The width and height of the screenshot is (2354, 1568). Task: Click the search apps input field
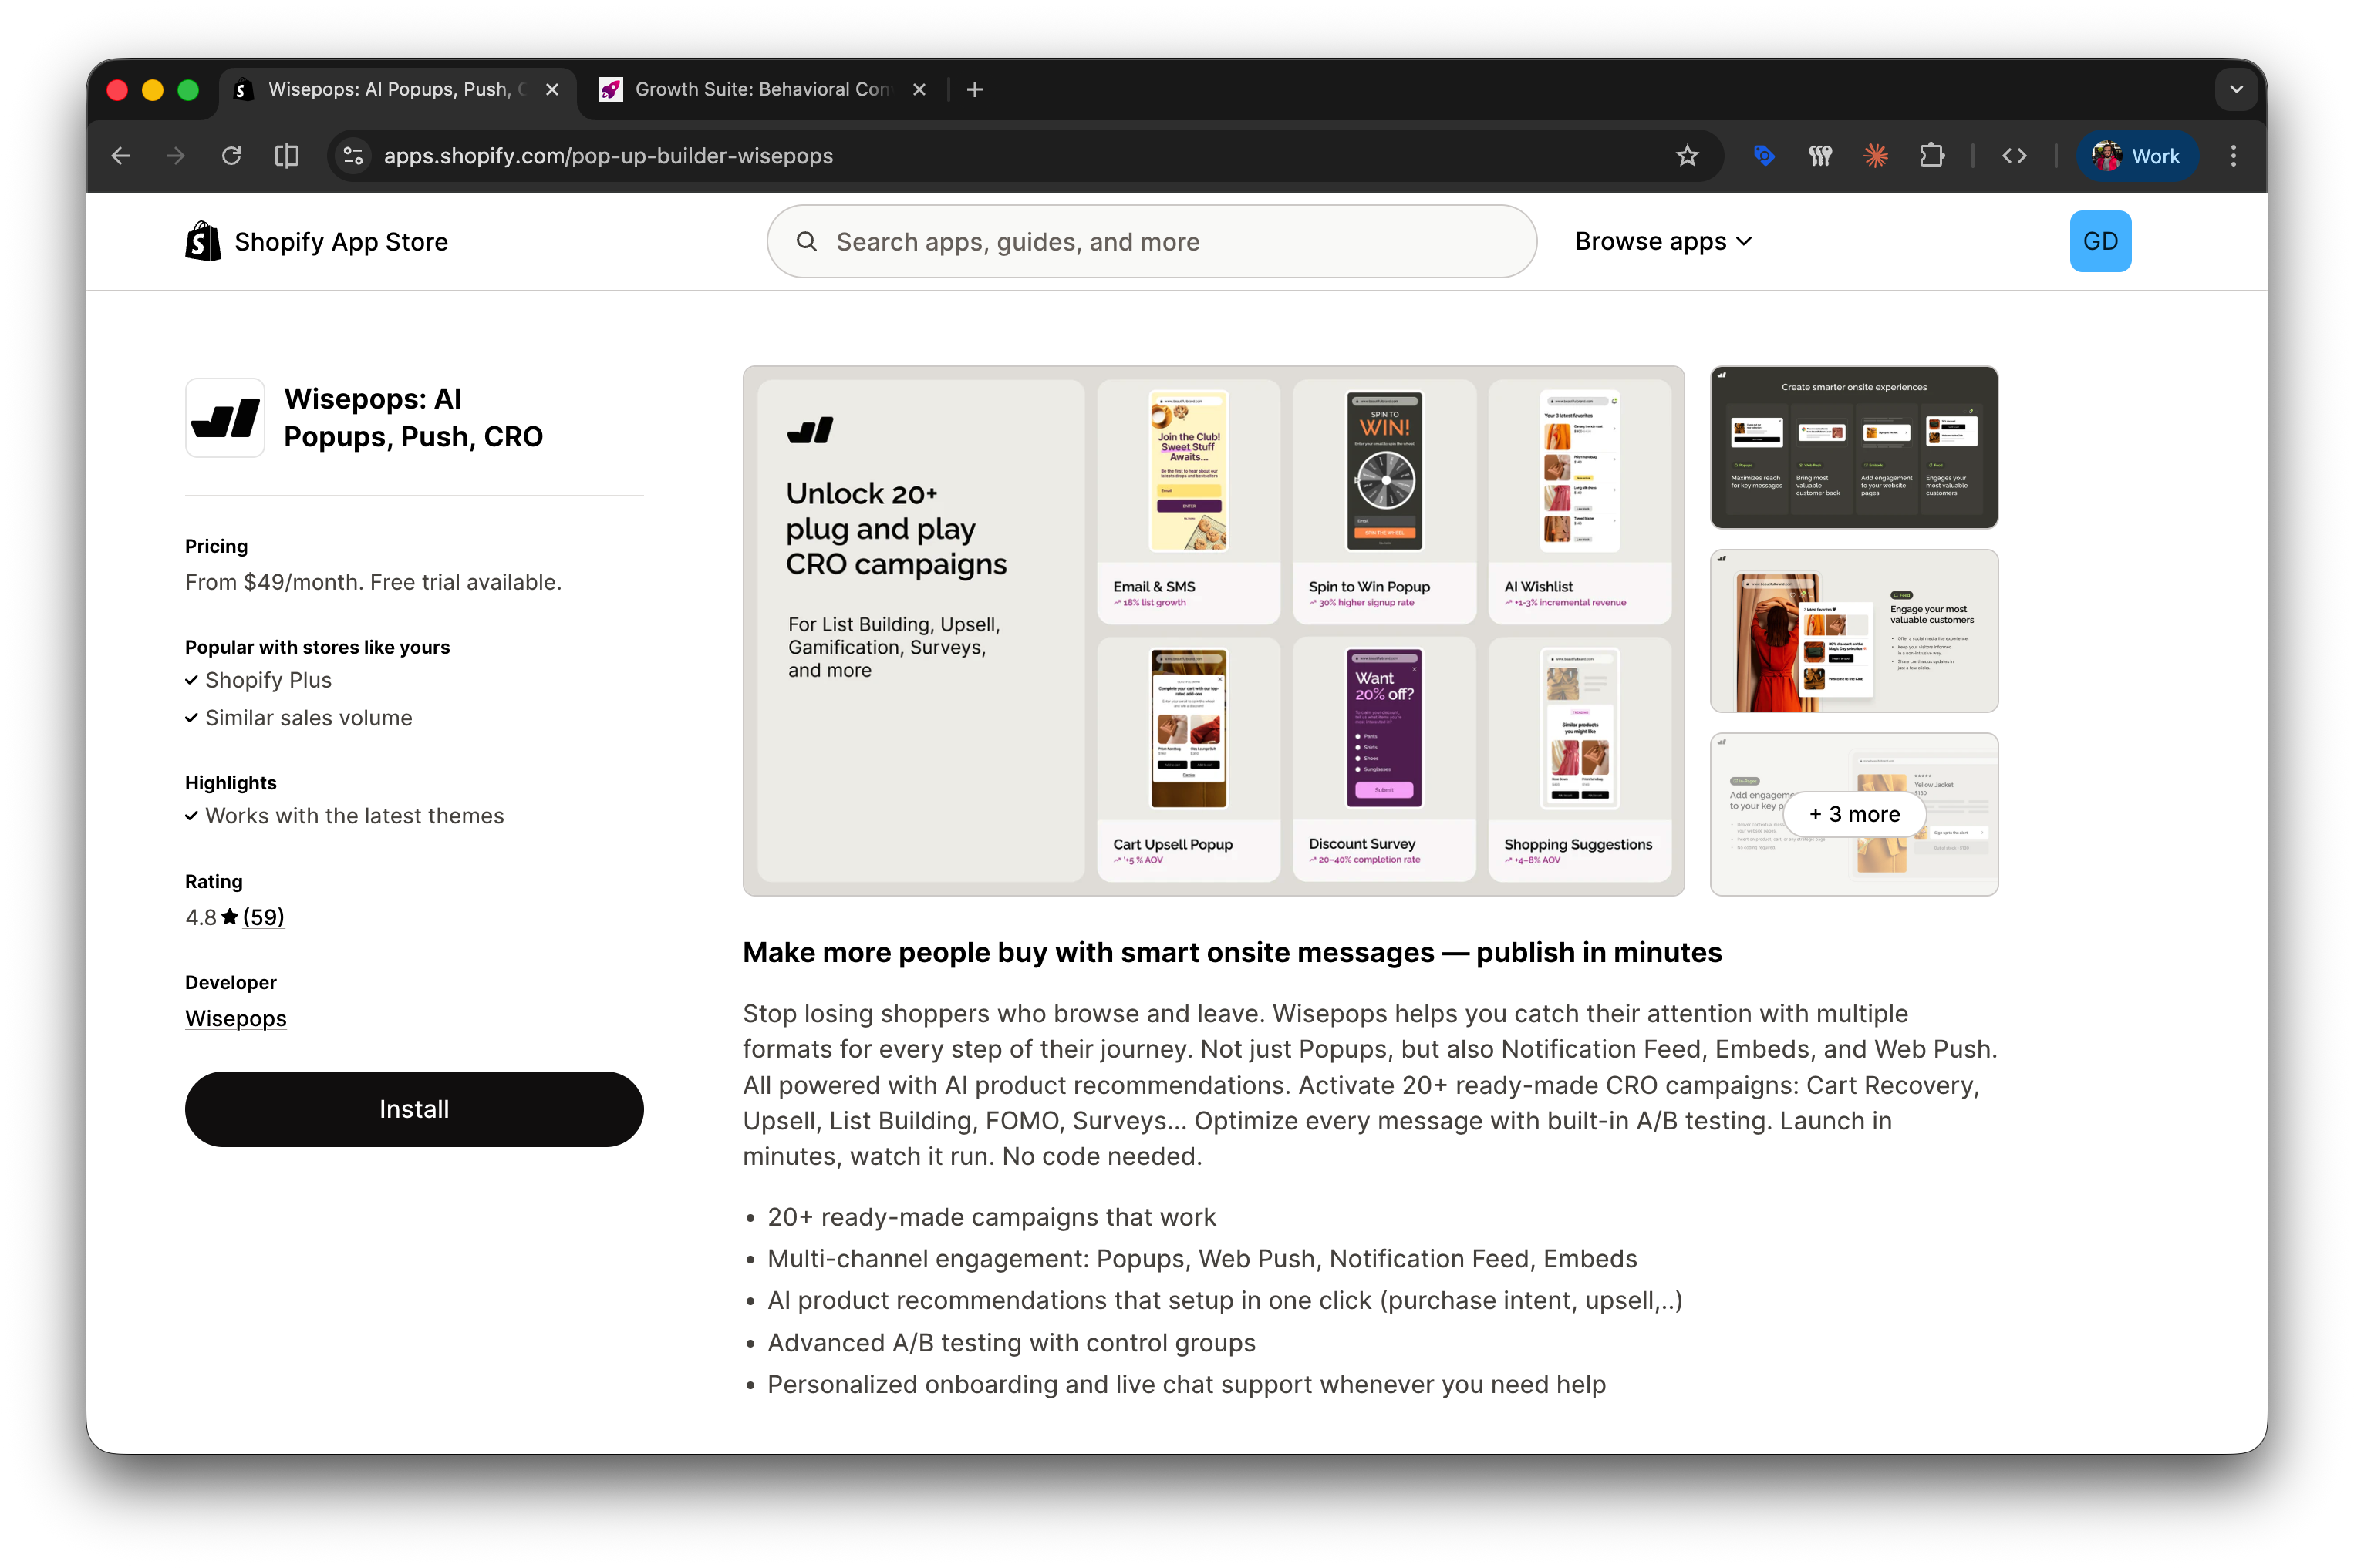point(1151,241)
